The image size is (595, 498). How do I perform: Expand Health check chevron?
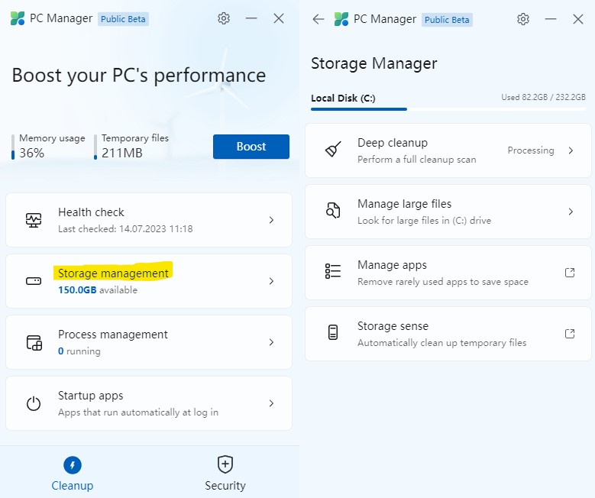tap(271, 220)
